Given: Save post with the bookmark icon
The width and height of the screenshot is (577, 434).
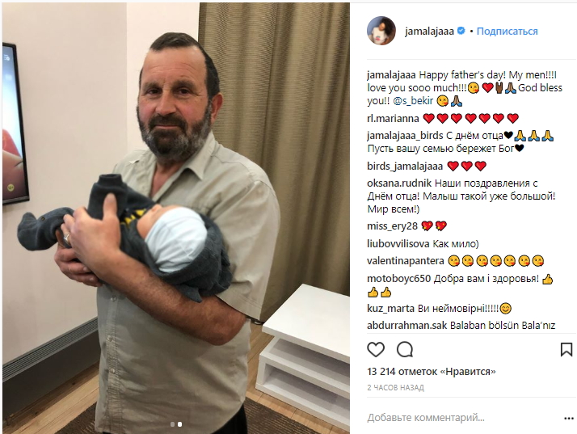Looking at the screenshot, I should point(566,349).
